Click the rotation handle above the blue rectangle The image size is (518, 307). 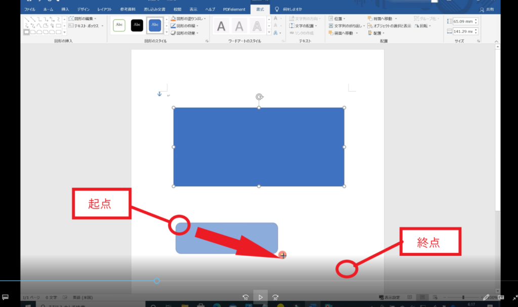pos(259,97)
